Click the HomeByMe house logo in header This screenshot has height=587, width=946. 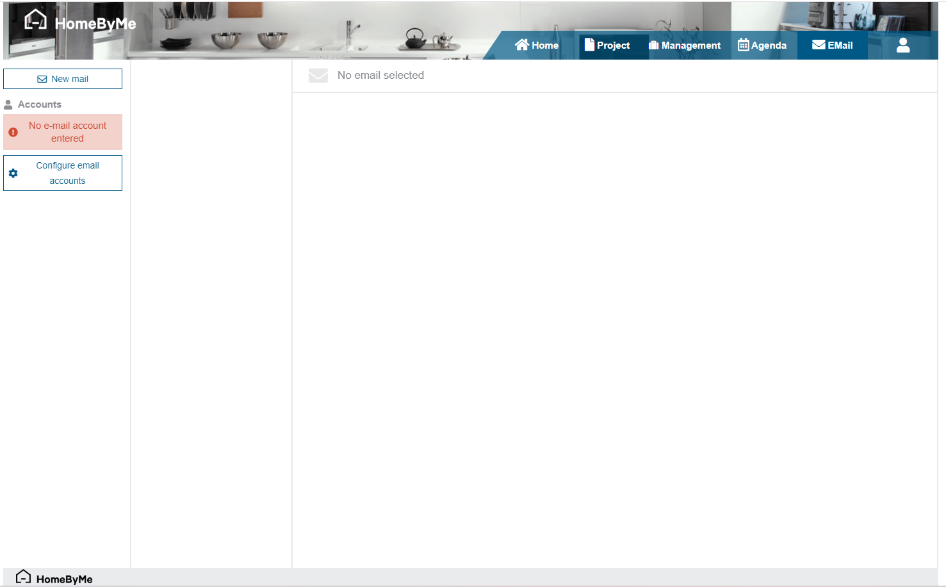(35, 20)
